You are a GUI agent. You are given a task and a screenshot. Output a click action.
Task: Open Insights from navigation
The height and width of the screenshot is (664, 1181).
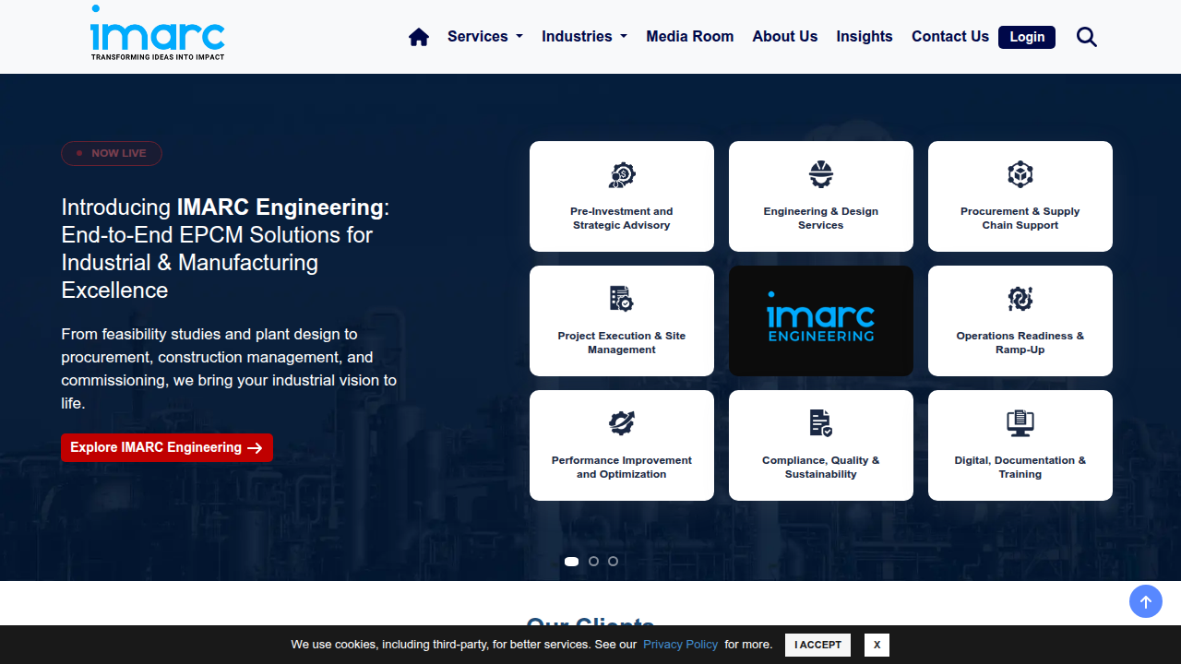[x=865, y=37]
